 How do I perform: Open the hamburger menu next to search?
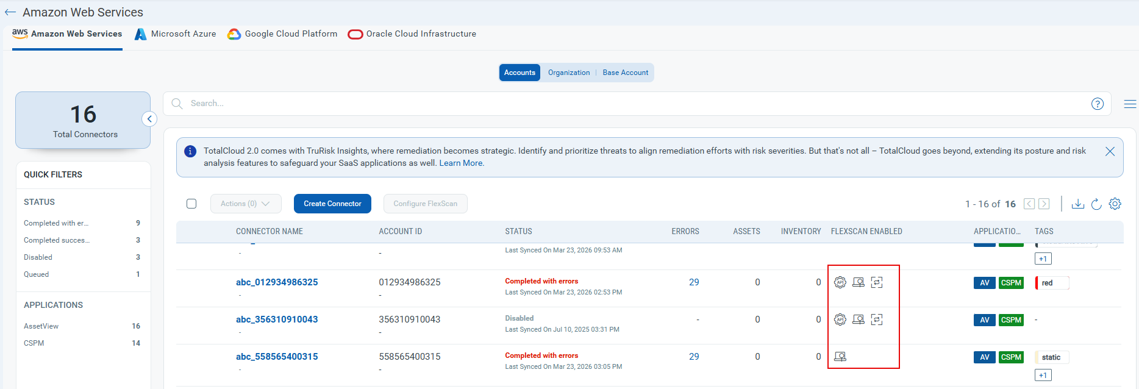[1130, 104]
